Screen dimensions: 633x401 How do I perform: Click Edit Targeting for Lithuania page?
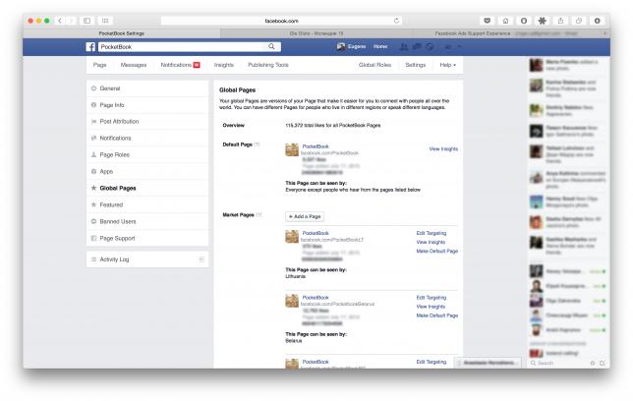432,233
